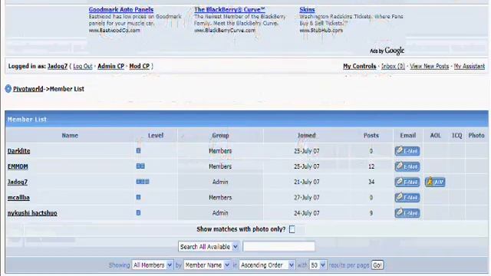Click the '24-July 07' joined date
This screenshot has height=276, width=491.
(307, 213)
